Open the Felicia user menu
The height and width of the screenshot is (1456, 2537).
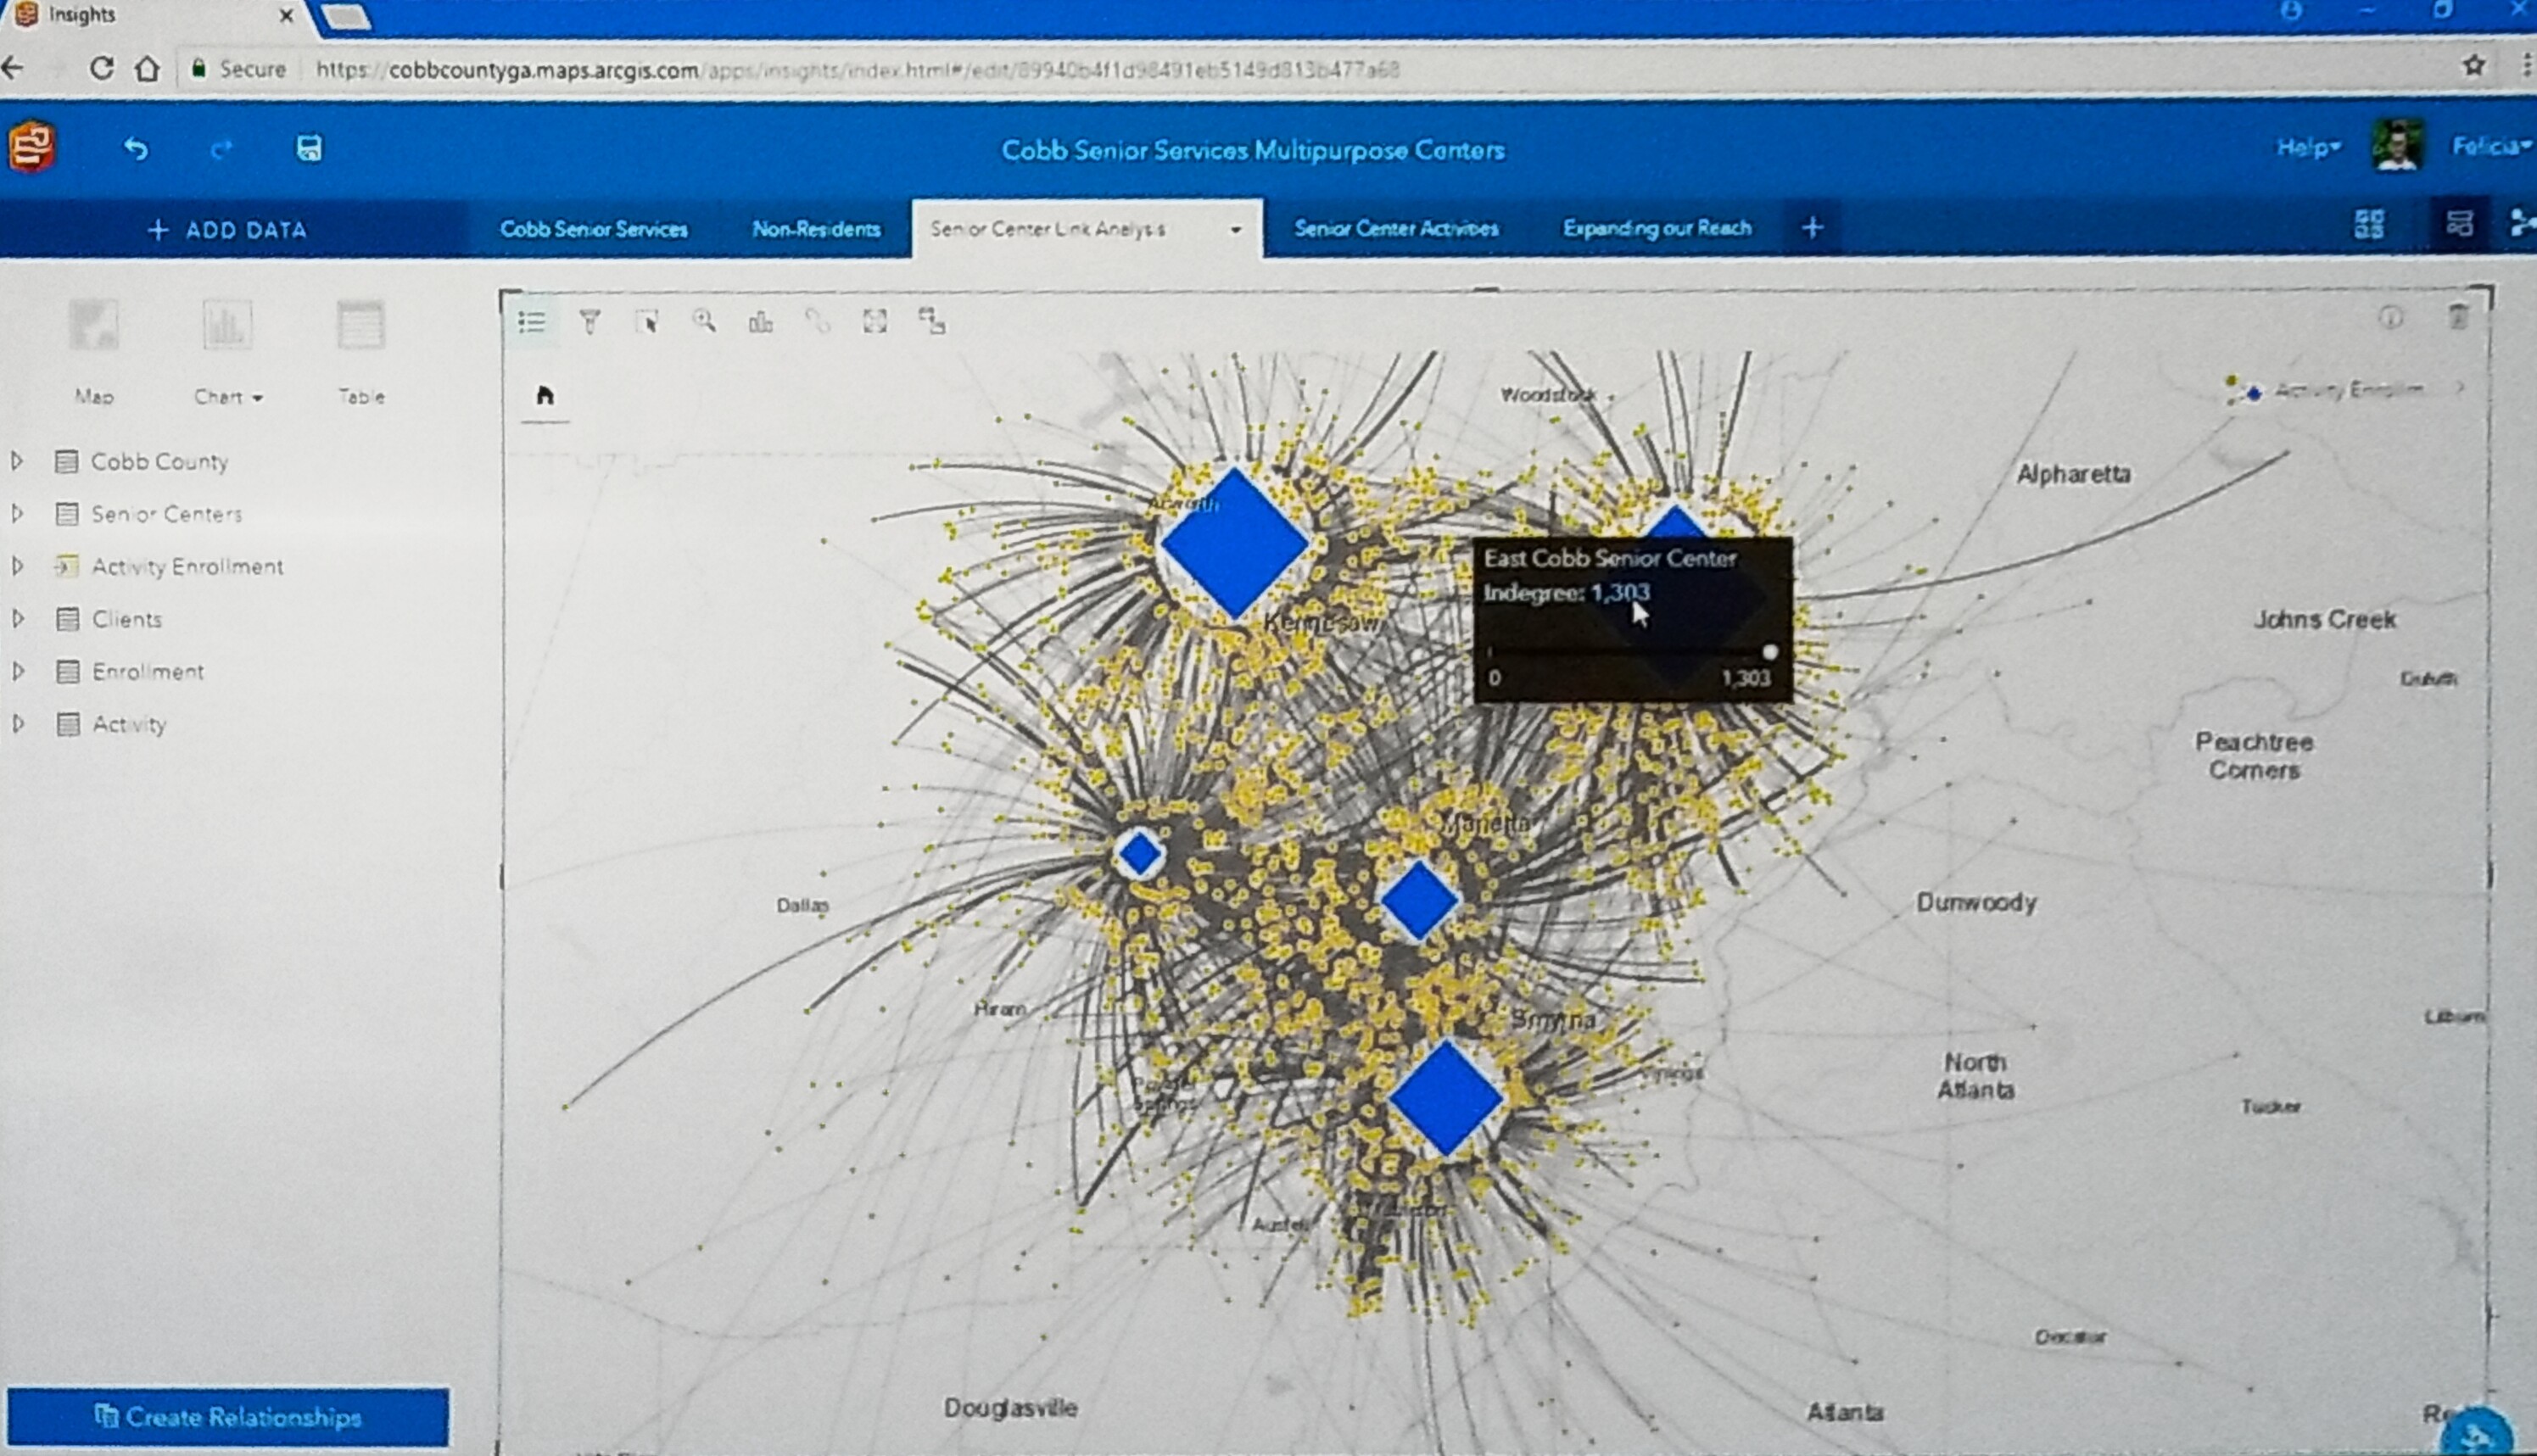coord(2491,147)
